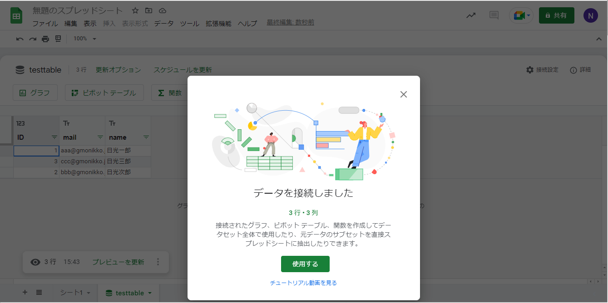Open the comment history icon

click(494, 15)
